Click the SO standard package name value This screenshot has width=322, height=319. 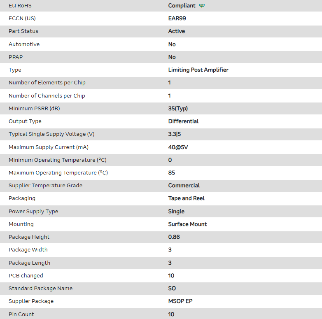click(x=172, y=289)
